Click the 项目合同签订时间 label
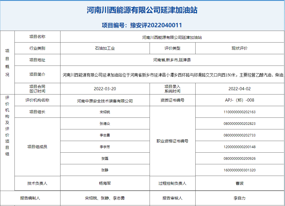285x206 pixels. coord(37,89)
